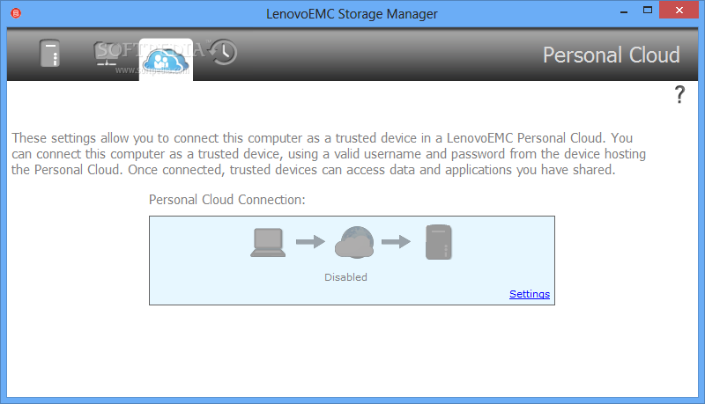Click the red app icon in title bar
The height and width of the screenshot is (404, 705).
click(16, 13)
